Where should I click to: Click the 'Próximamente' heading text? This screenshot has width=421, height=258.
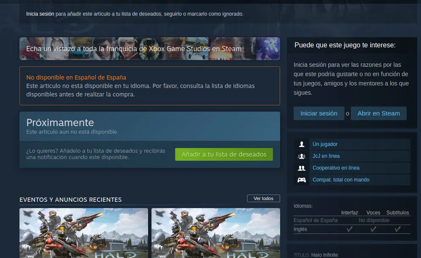(x=60, y=122)
